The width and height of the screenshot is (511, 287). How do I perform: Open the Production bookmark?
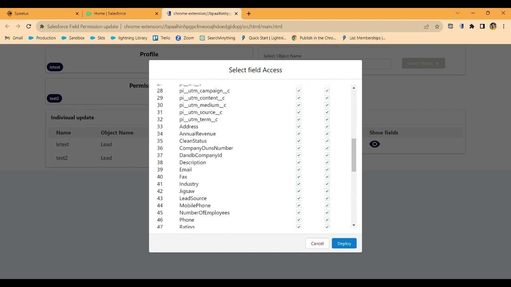coord(42,38)
